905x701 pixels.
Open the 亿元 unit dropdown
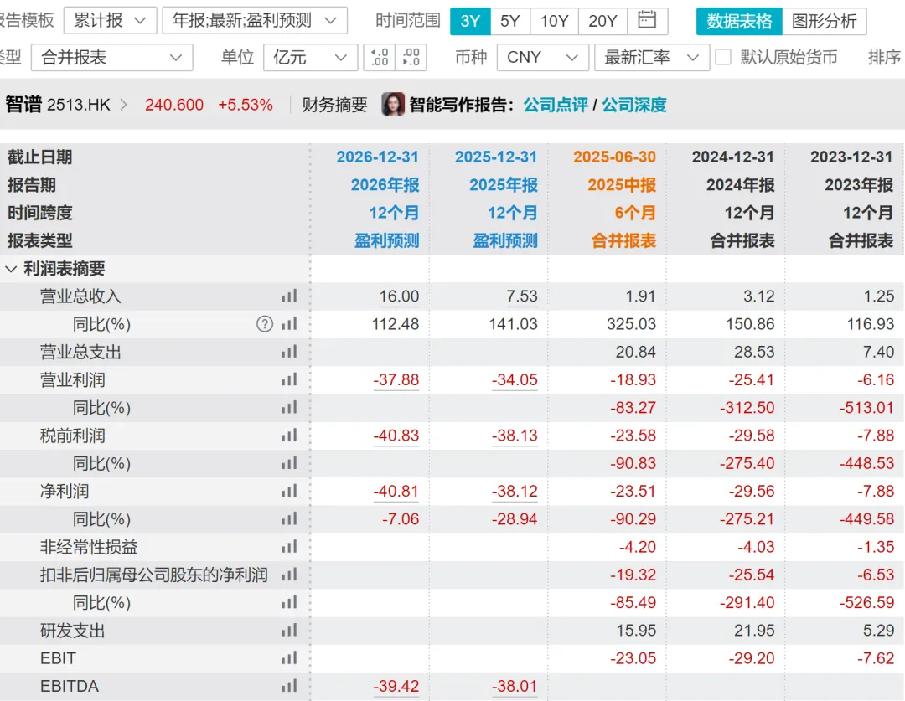click(x=310, y=57)
